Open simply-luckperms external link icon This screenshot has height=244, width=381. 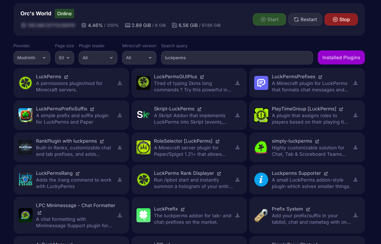(317, 141)
